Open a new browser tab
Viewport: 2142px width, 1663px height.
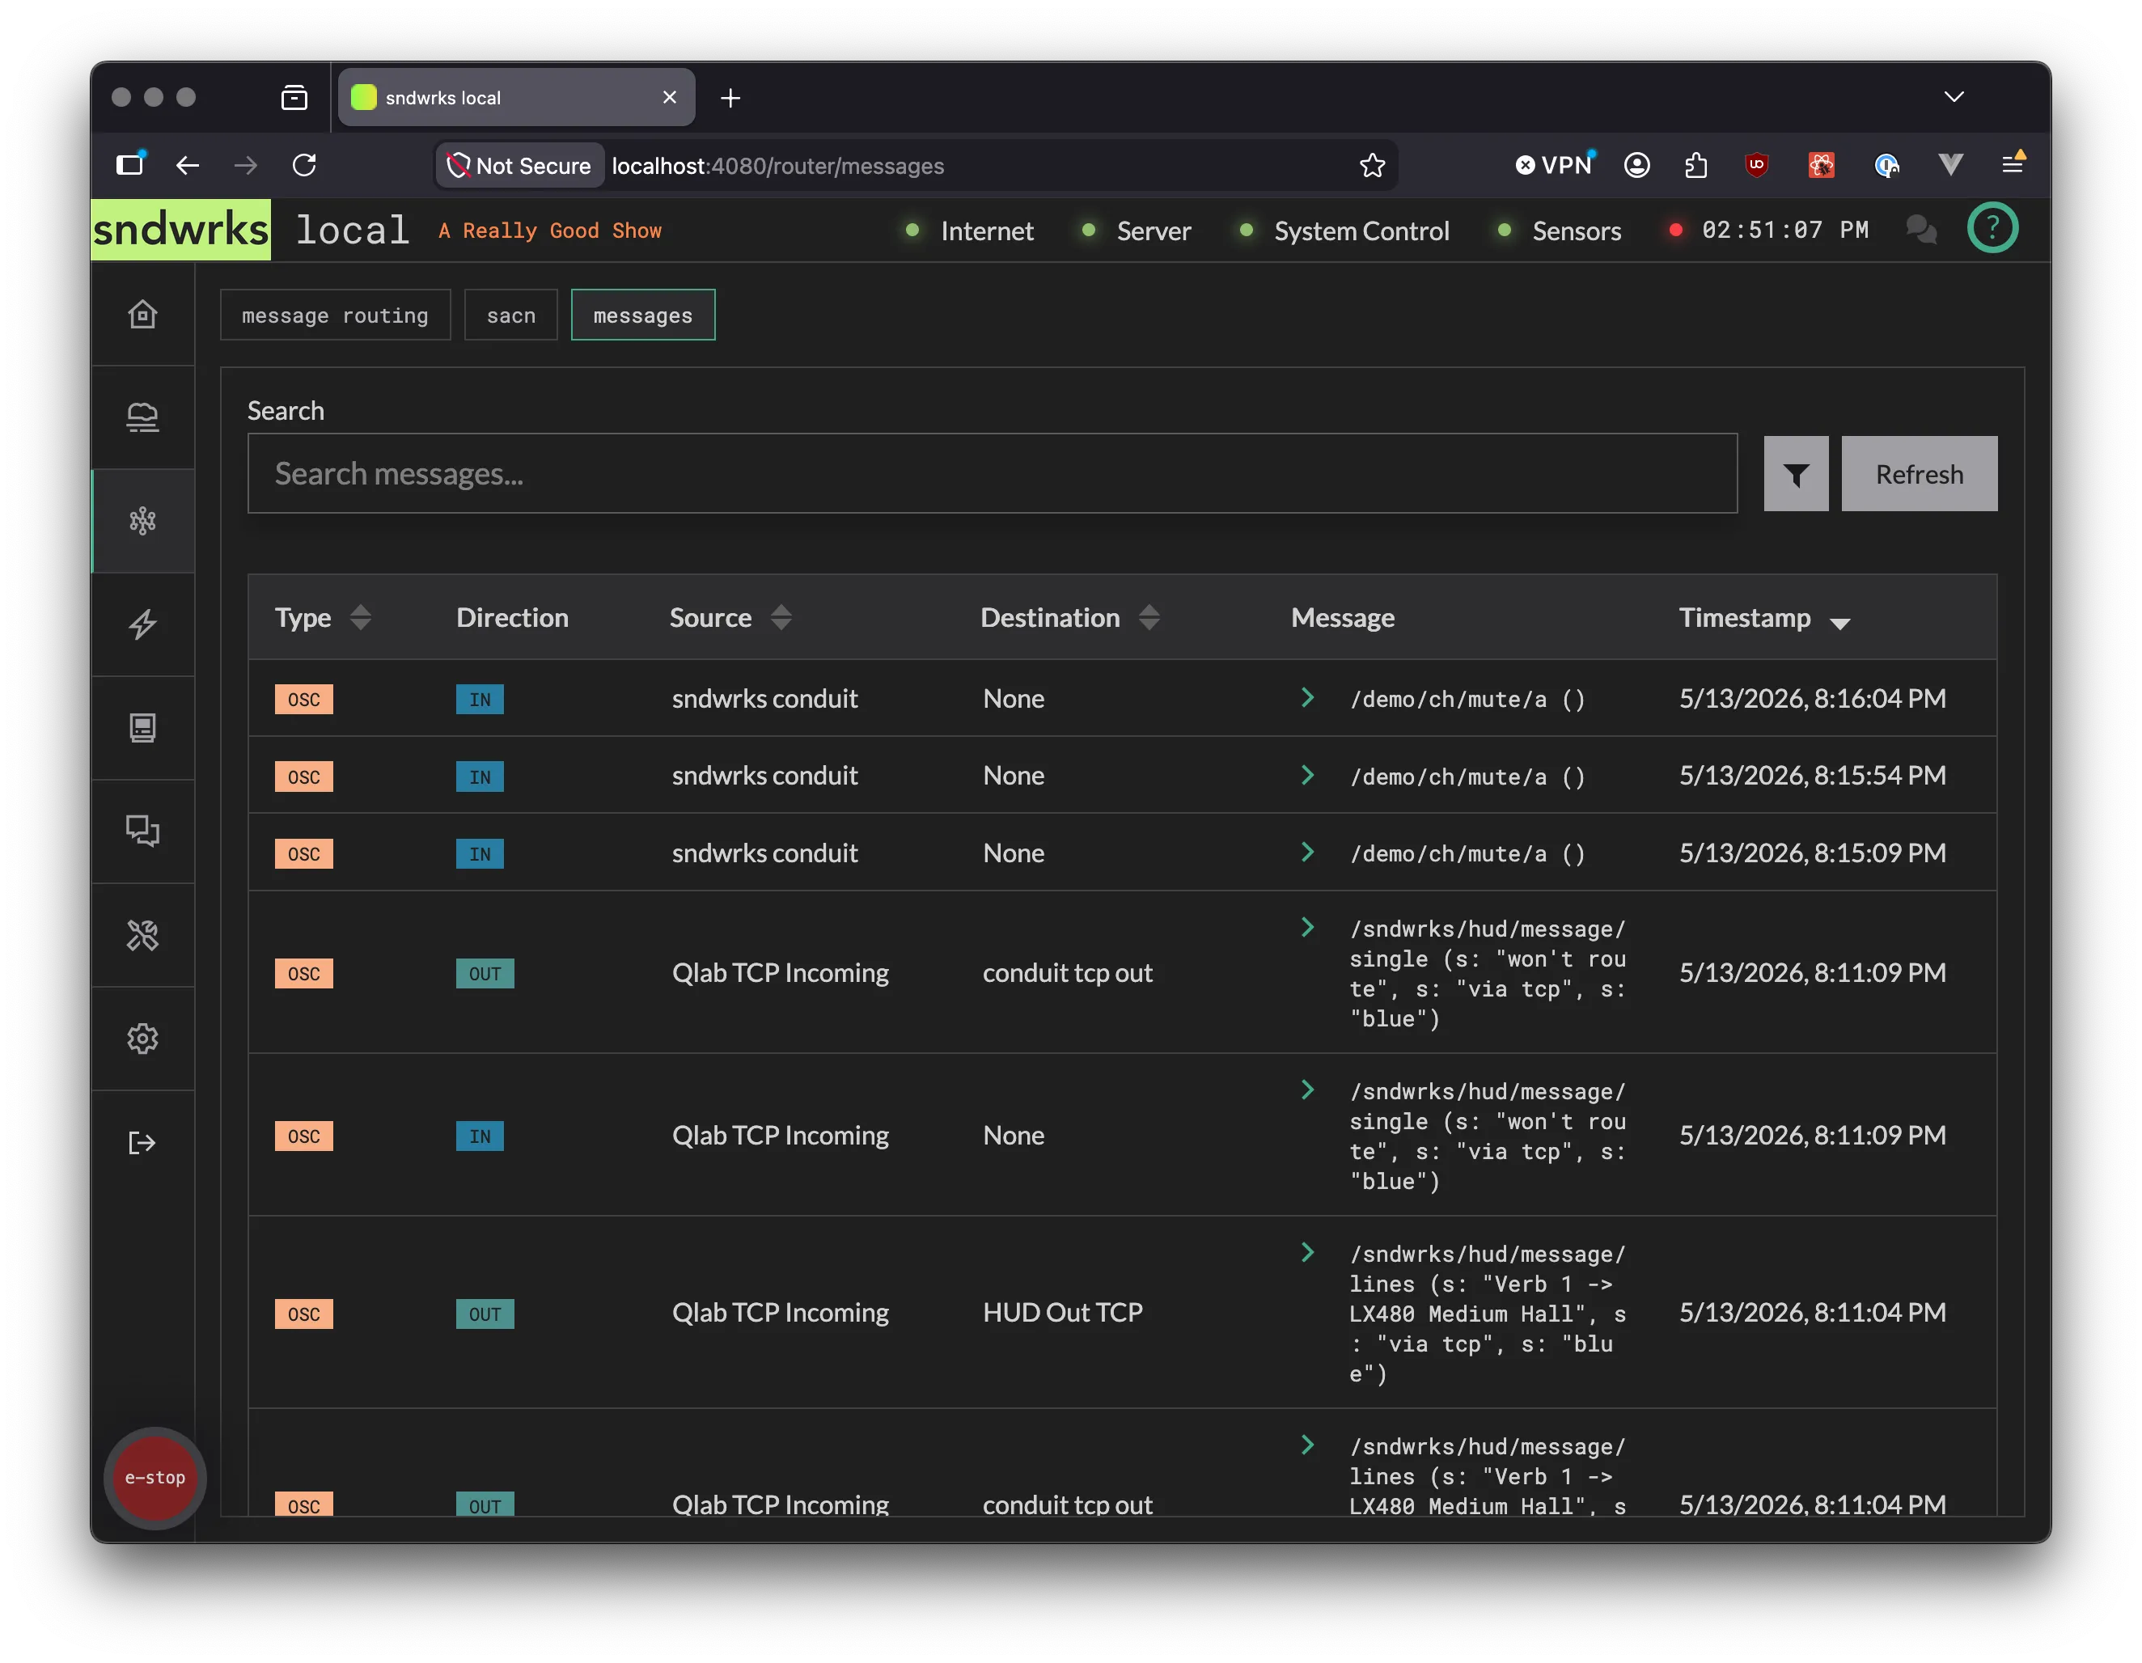[x=730, y=98]
